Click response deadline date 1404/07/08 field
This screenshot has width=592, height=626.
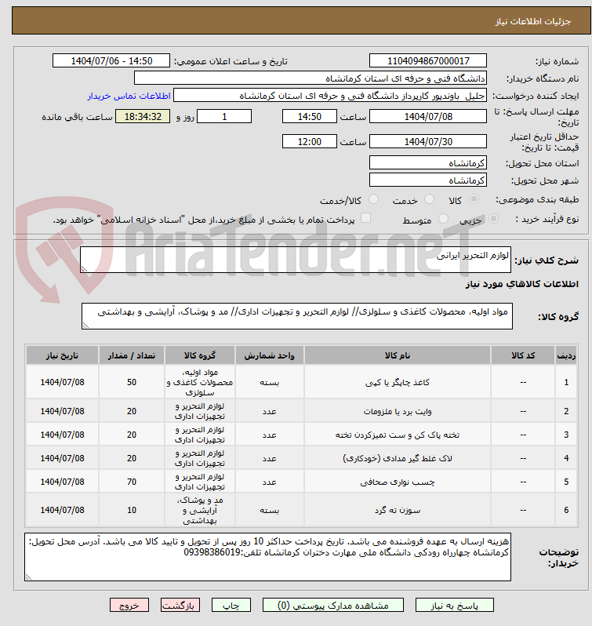[427, 117]
